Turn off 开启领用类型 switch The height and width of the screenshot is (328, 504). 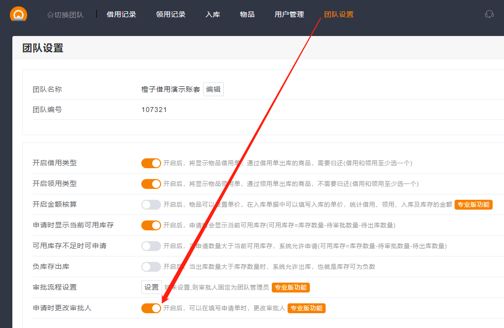(x=151, y=184)
